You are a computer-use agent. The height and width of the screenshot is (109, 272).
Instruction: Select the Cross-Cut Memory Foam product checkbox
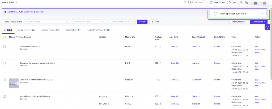4,80
